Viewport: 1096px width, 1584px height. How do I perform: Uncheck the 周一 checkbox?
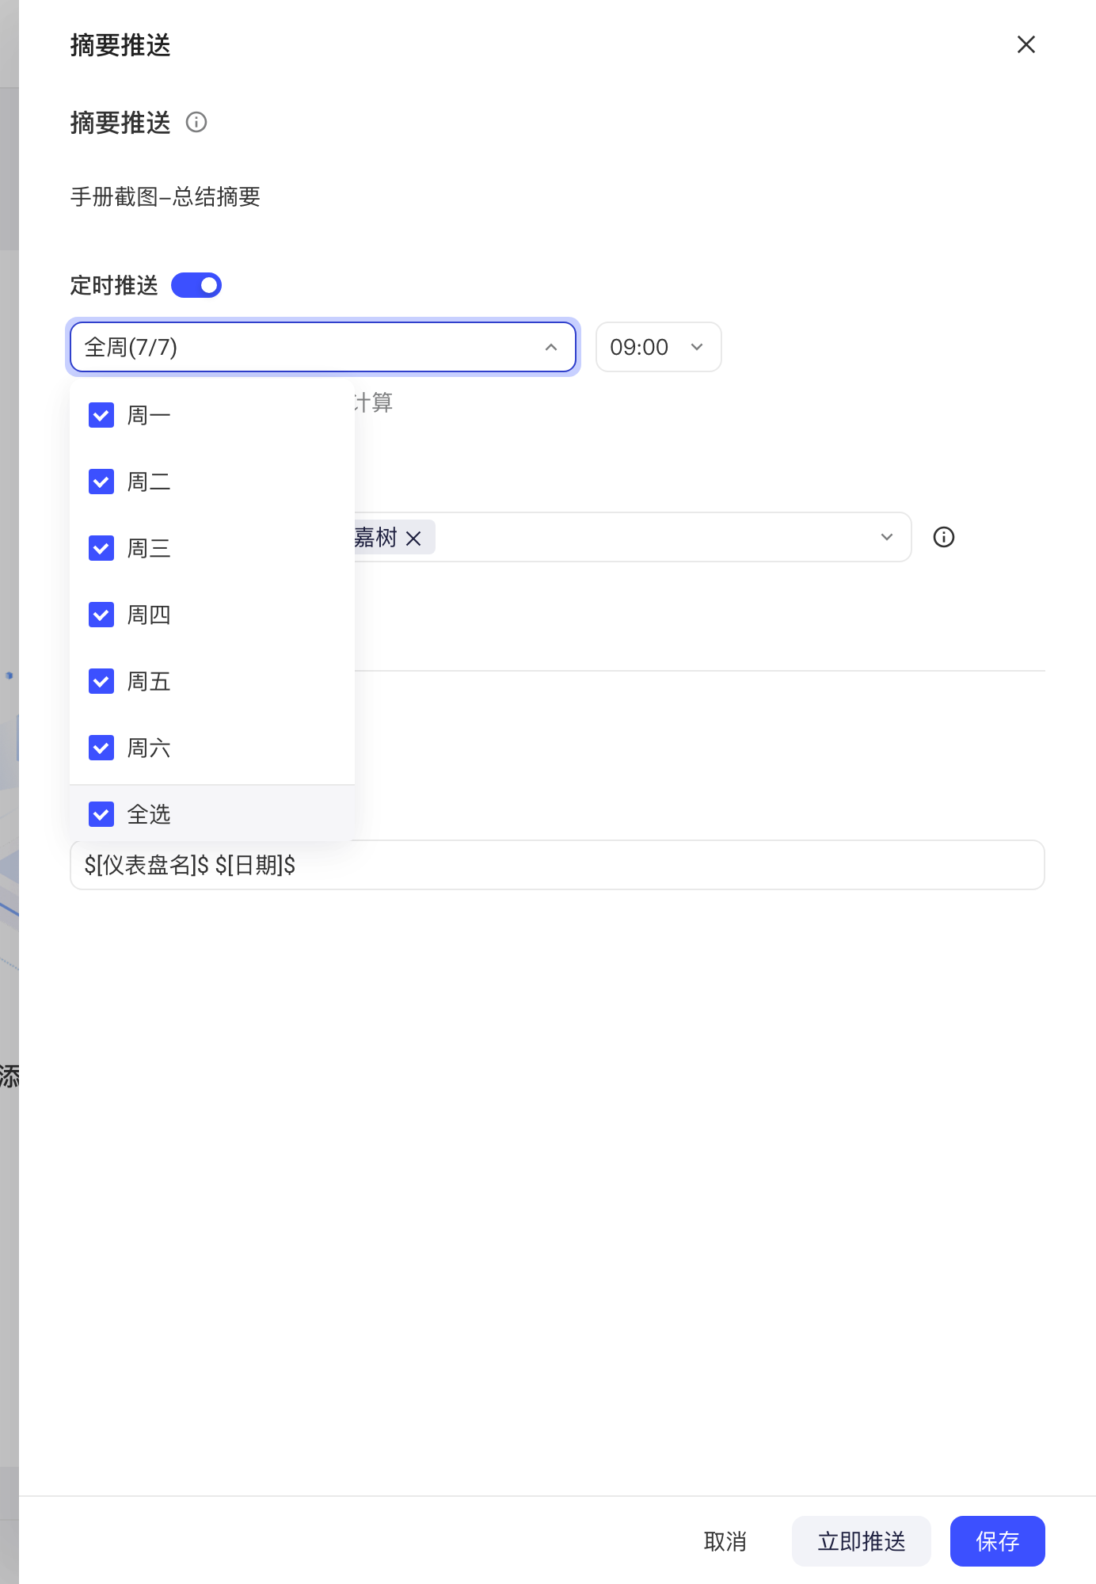(101, 415)
